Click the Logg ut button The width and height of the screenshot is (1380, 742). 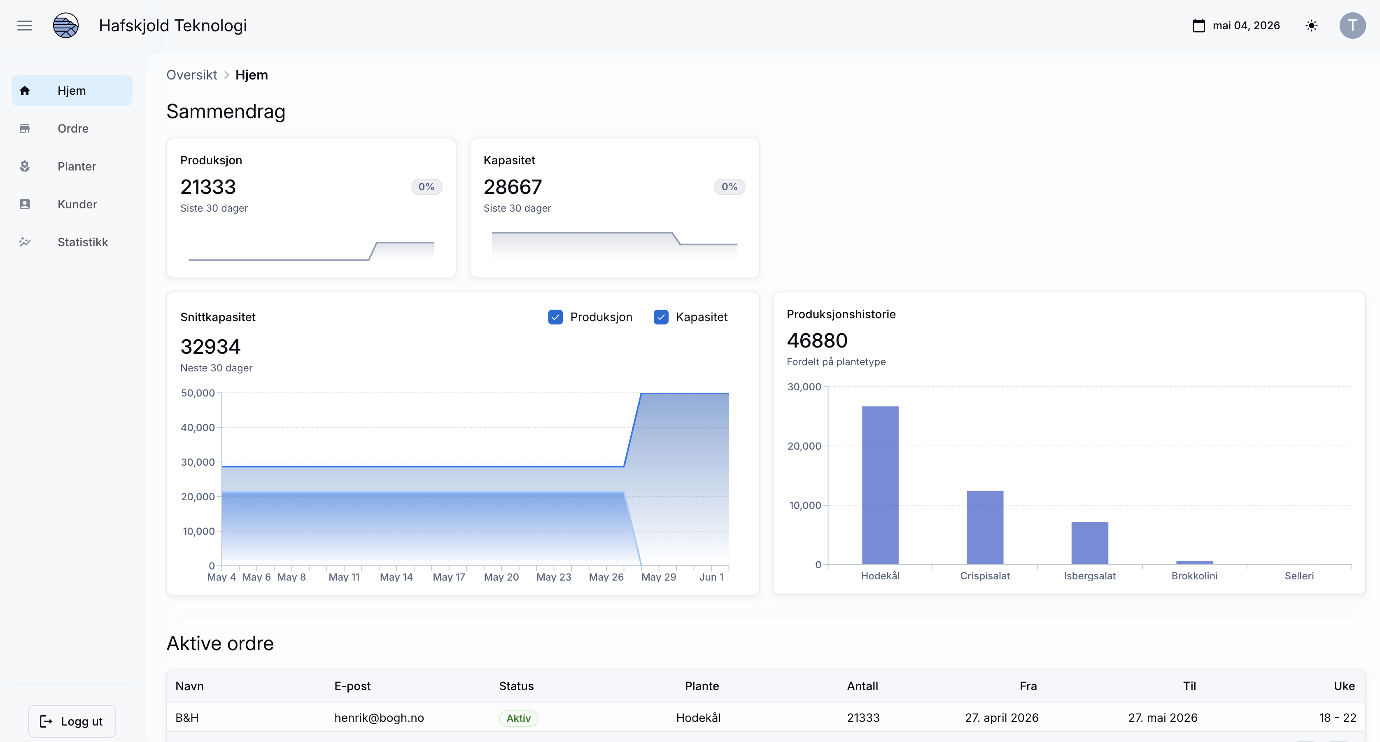72,722
